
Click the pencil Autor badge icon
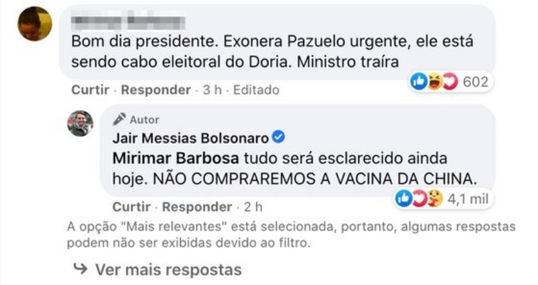[x=120, y=120]
